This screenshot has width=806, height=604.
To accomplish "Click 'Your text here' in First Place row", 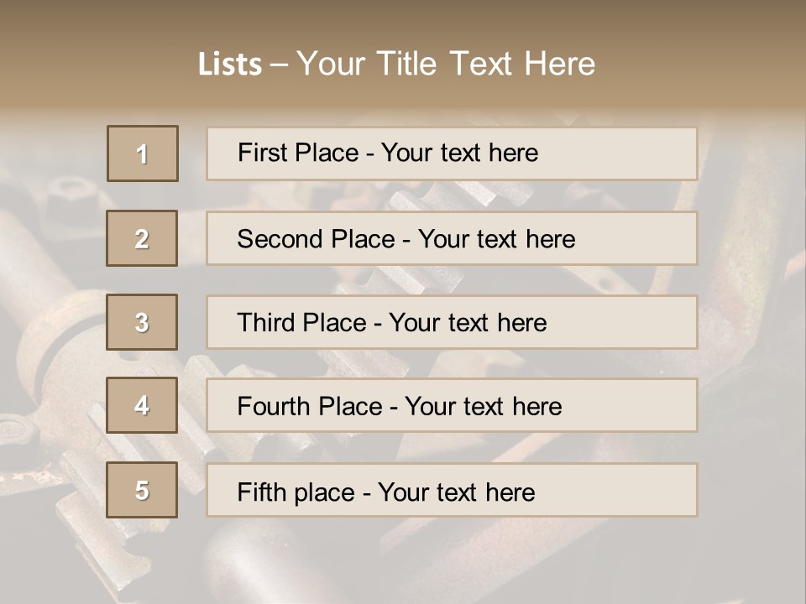I will [459, 153].
